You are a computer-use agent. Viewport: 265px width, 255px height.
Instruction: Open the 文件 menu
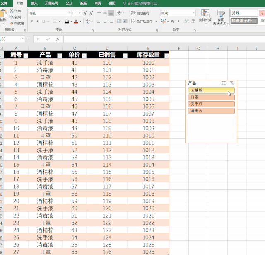coord(4,3)
